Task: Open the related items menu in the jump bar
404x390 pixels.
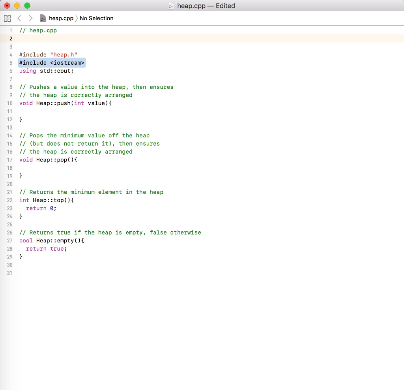Action: (7, 18)
